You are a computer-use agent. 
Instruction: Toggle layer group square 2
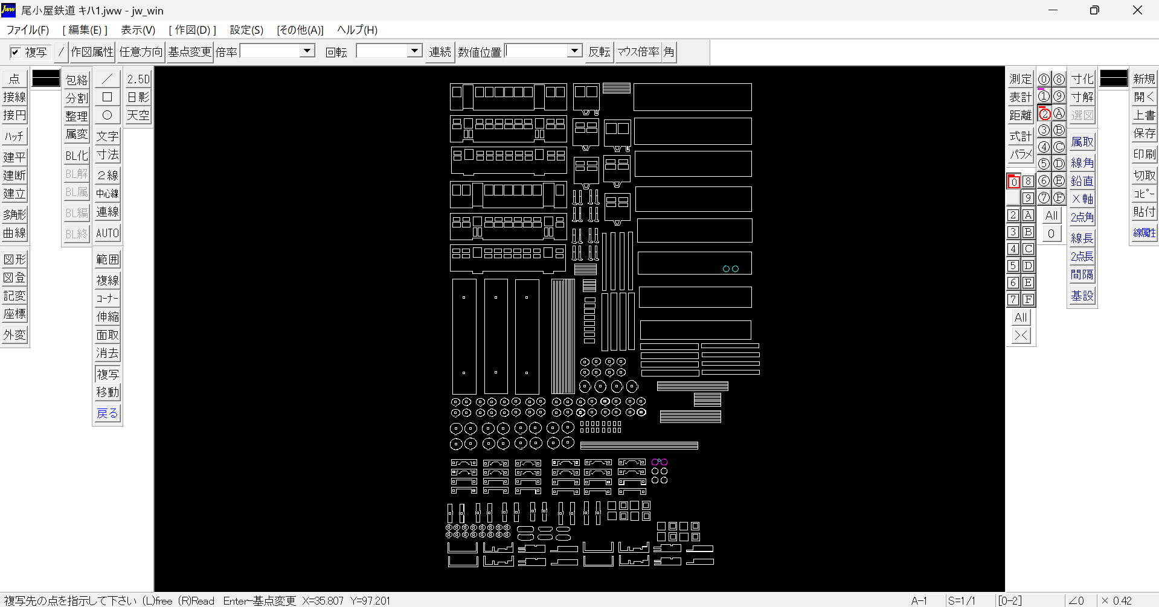(1013, 215)
